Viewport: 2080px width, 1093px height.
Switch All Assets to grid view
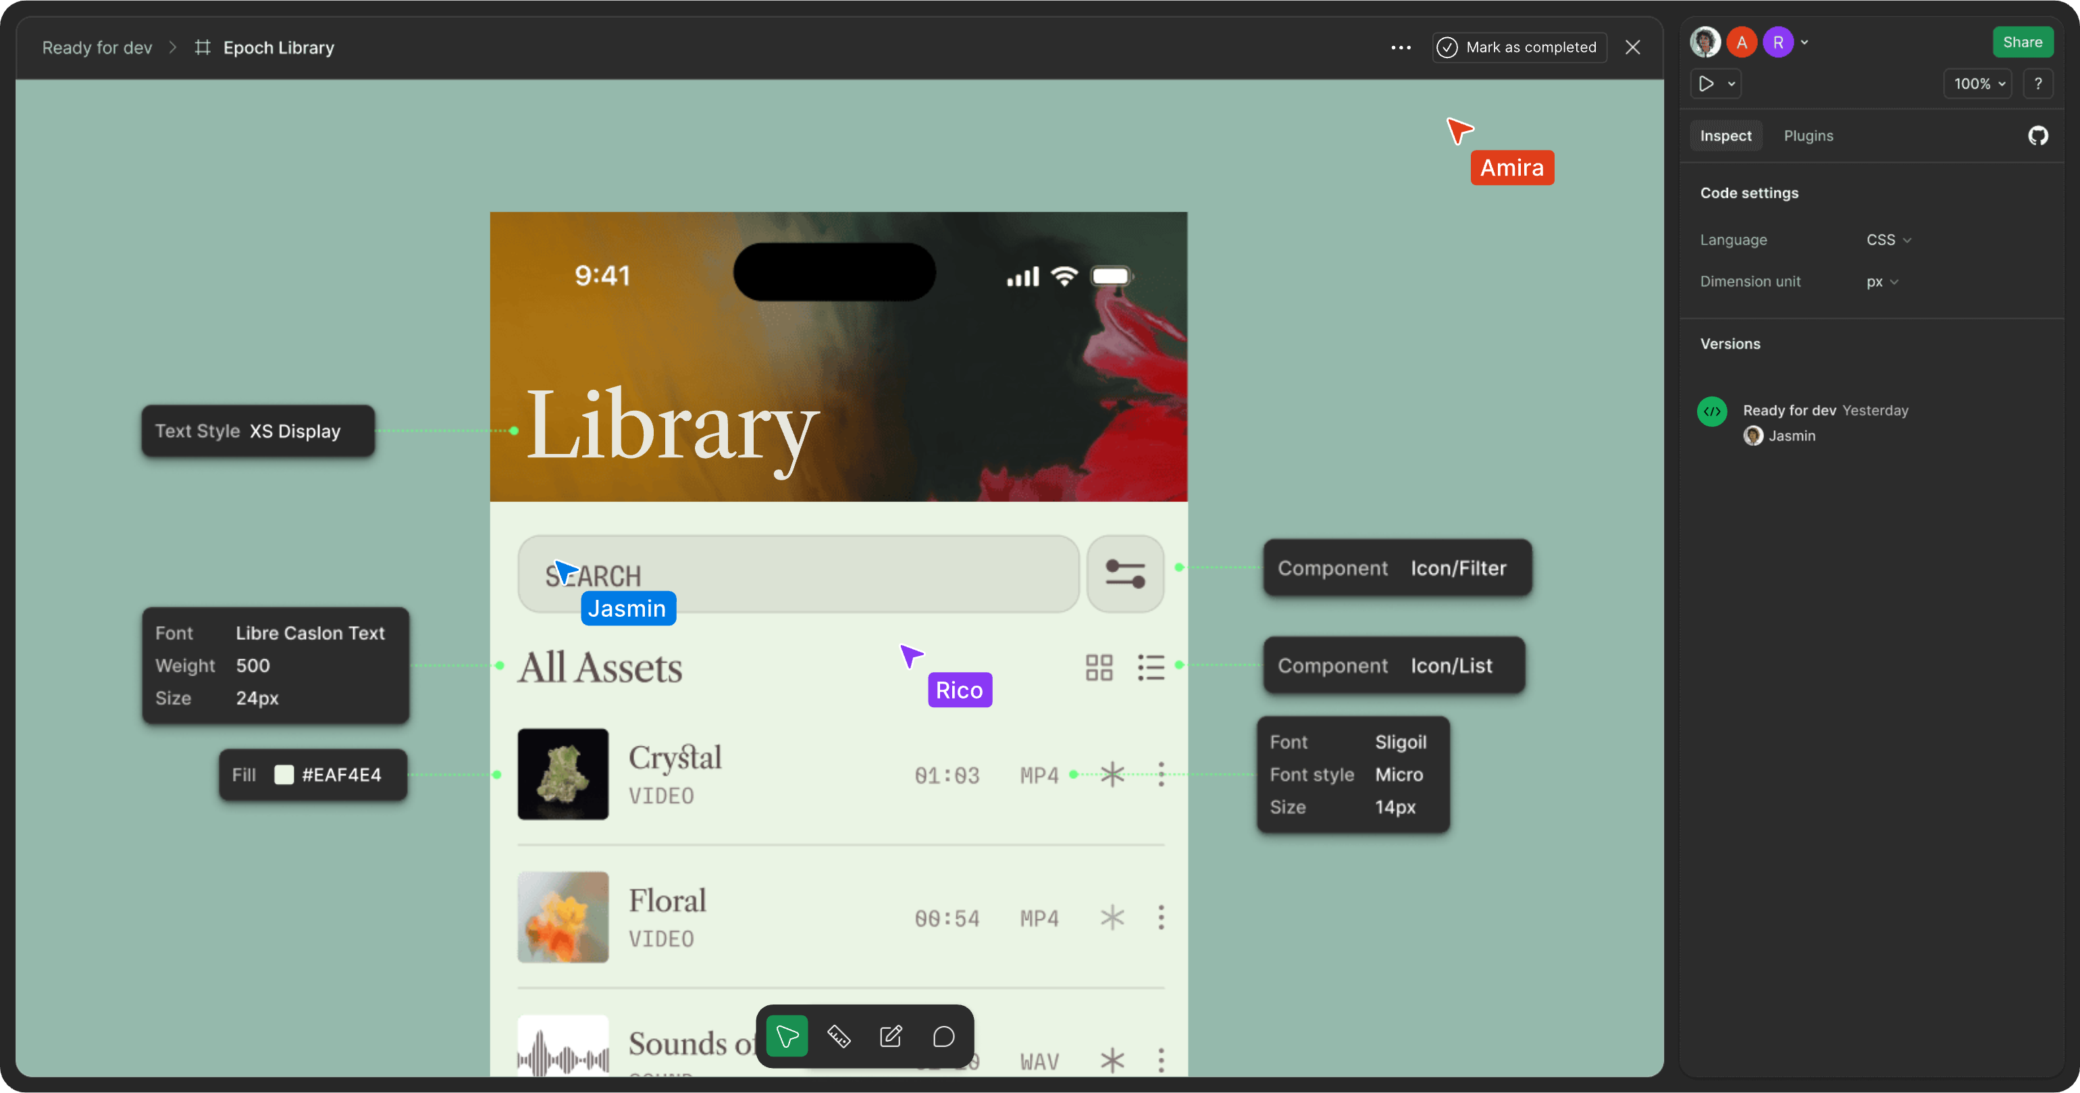pos(1098,667)
